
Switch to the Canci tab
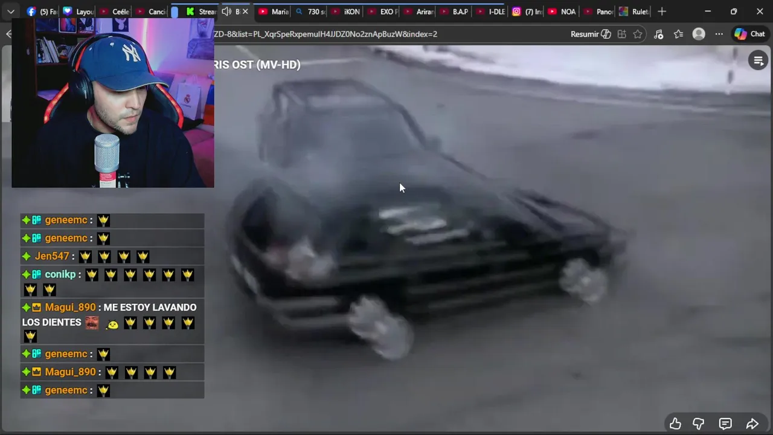tap(150, 11)
